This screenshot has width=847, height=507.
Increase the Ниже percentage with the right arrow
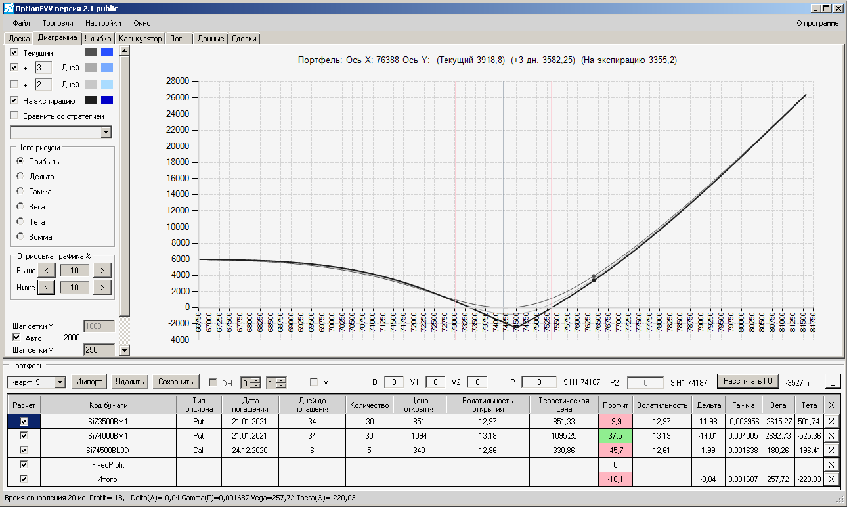[x=102, y=287]
